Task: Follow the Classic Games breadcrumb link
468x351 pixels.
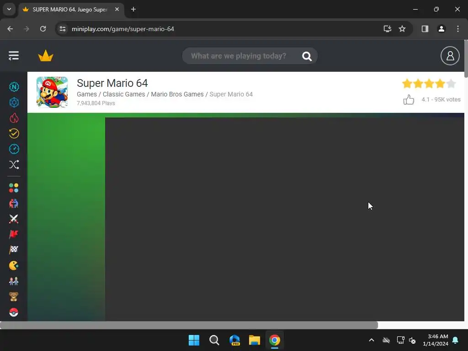Action: [x=124, y=94]
